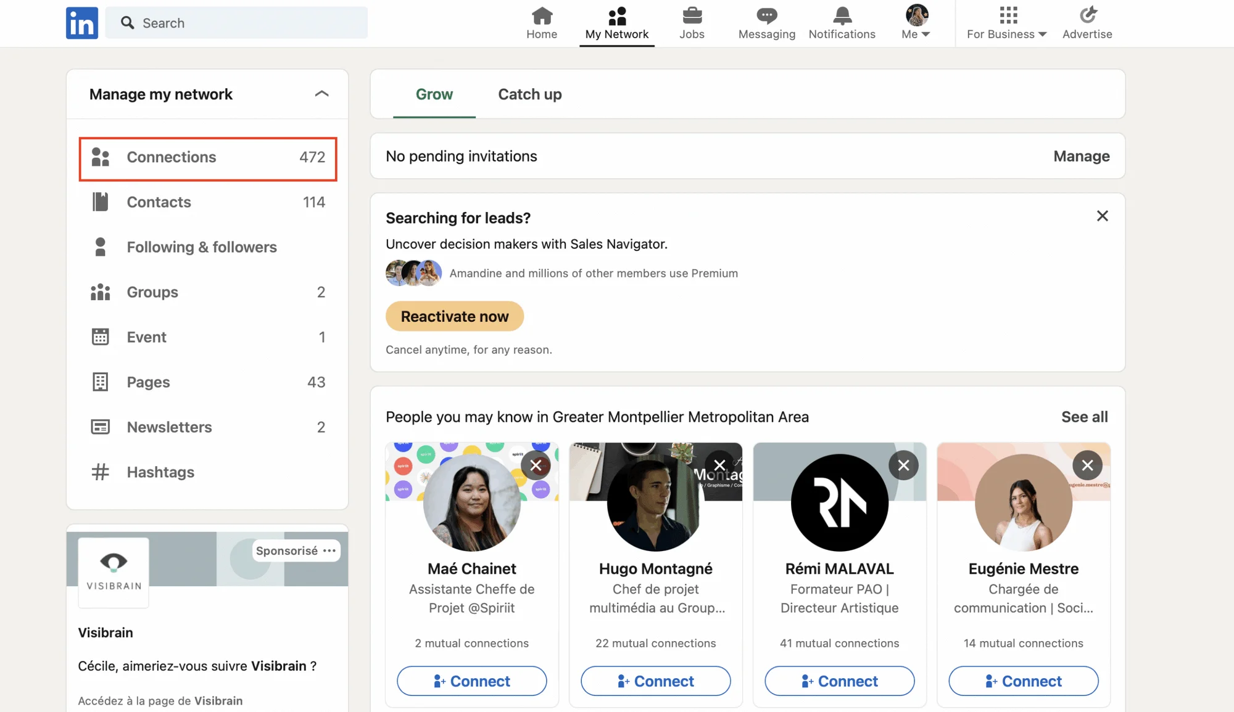Click the Advertise target icon
Image resolution: width=1234 pixels, height=712 pixels.
(1087, 15)
